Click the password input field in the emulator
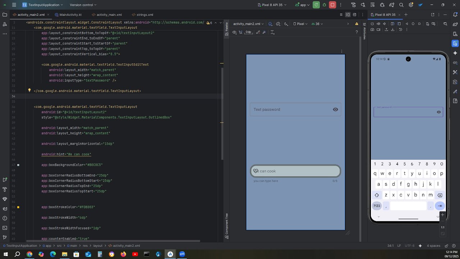This screenshot has width=460, height=259. [408, 112]
